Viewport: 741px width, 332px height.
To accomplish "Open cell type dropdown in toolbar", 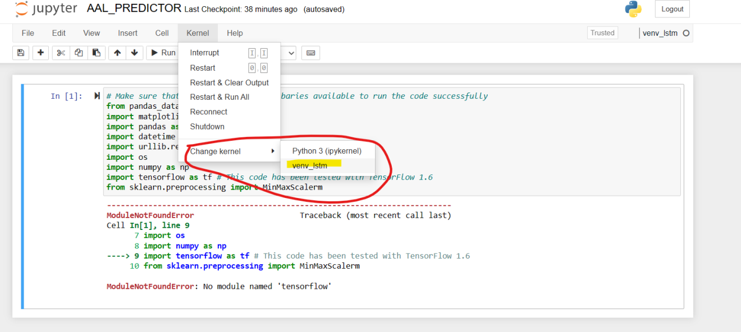I will point(289,53).
